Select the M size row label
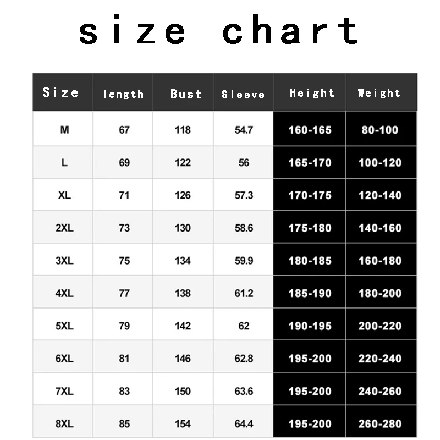The height and width of the screenshot is (440, 440). 64,130
